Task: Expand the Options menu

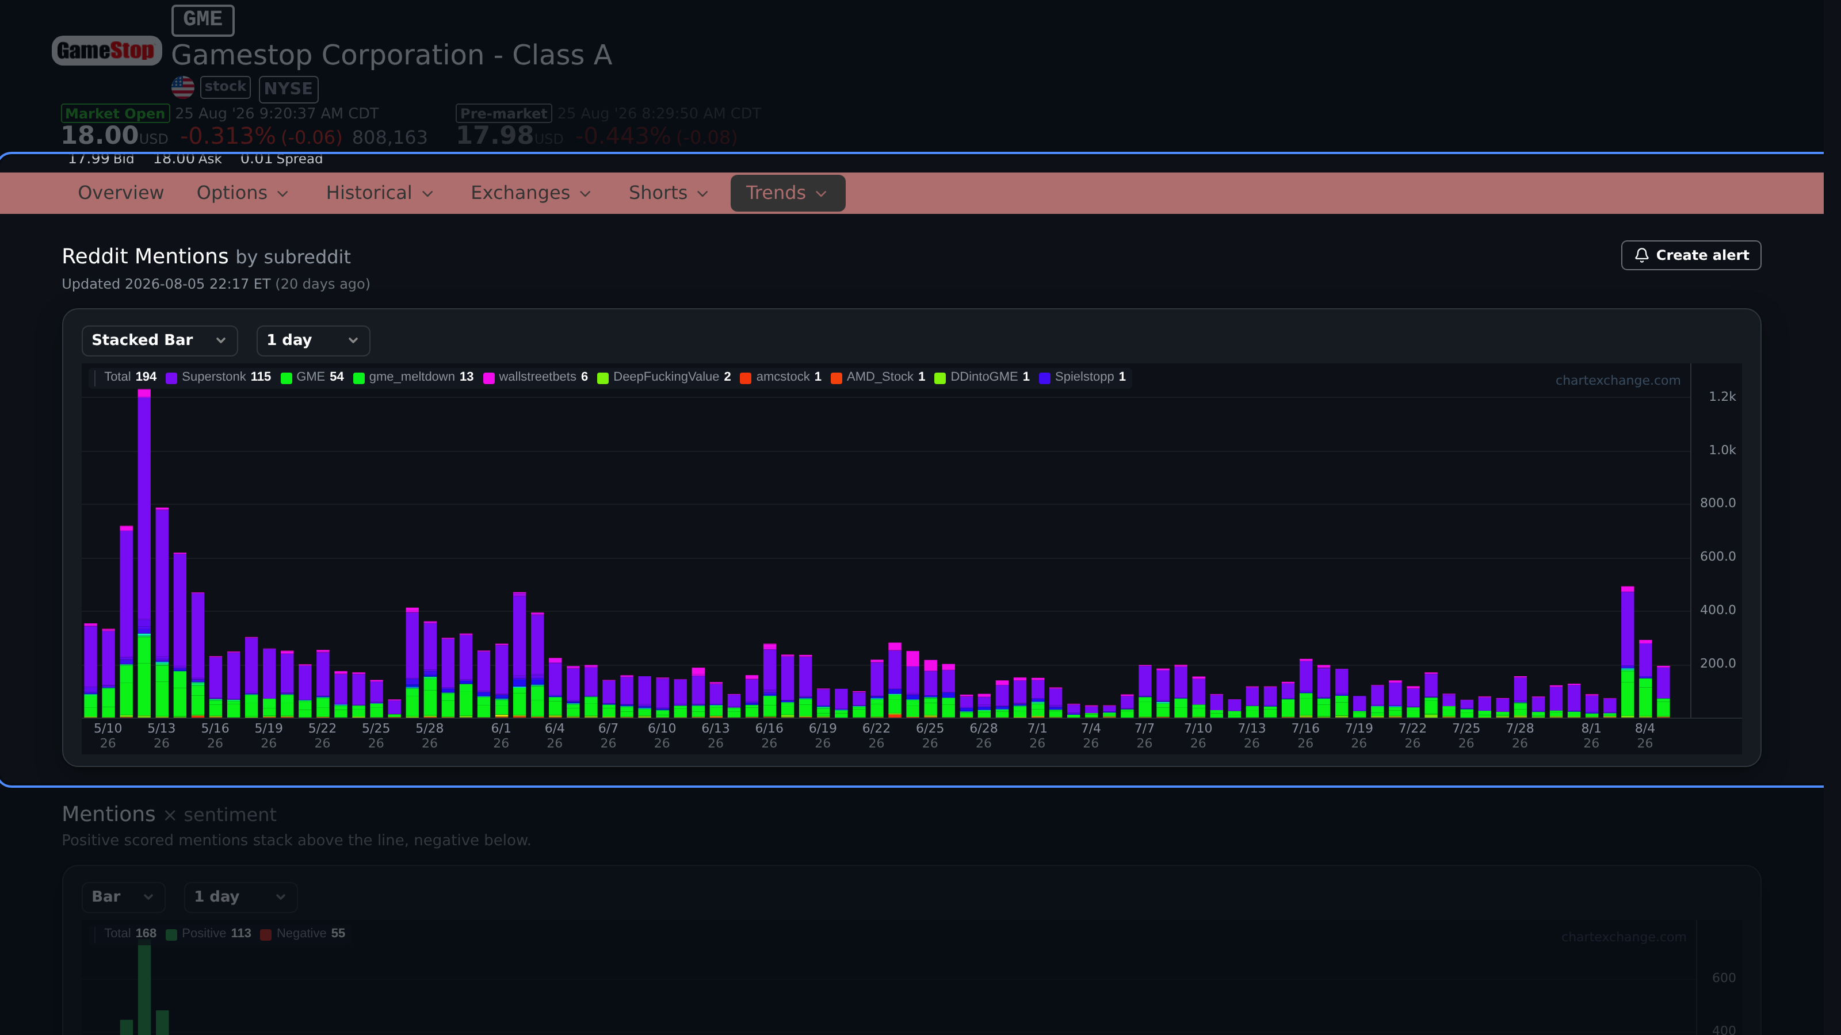Action: click(x=242, y=193)
